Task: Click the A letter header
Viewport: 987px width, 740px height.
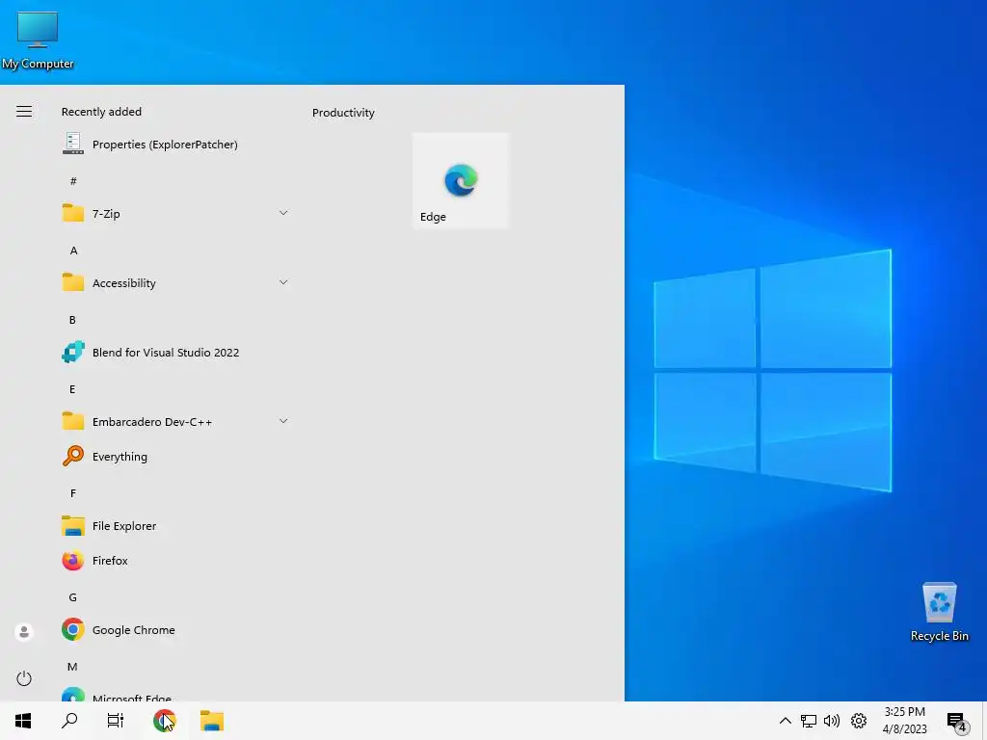Action: pyautogui.click(x=73, y=251)
